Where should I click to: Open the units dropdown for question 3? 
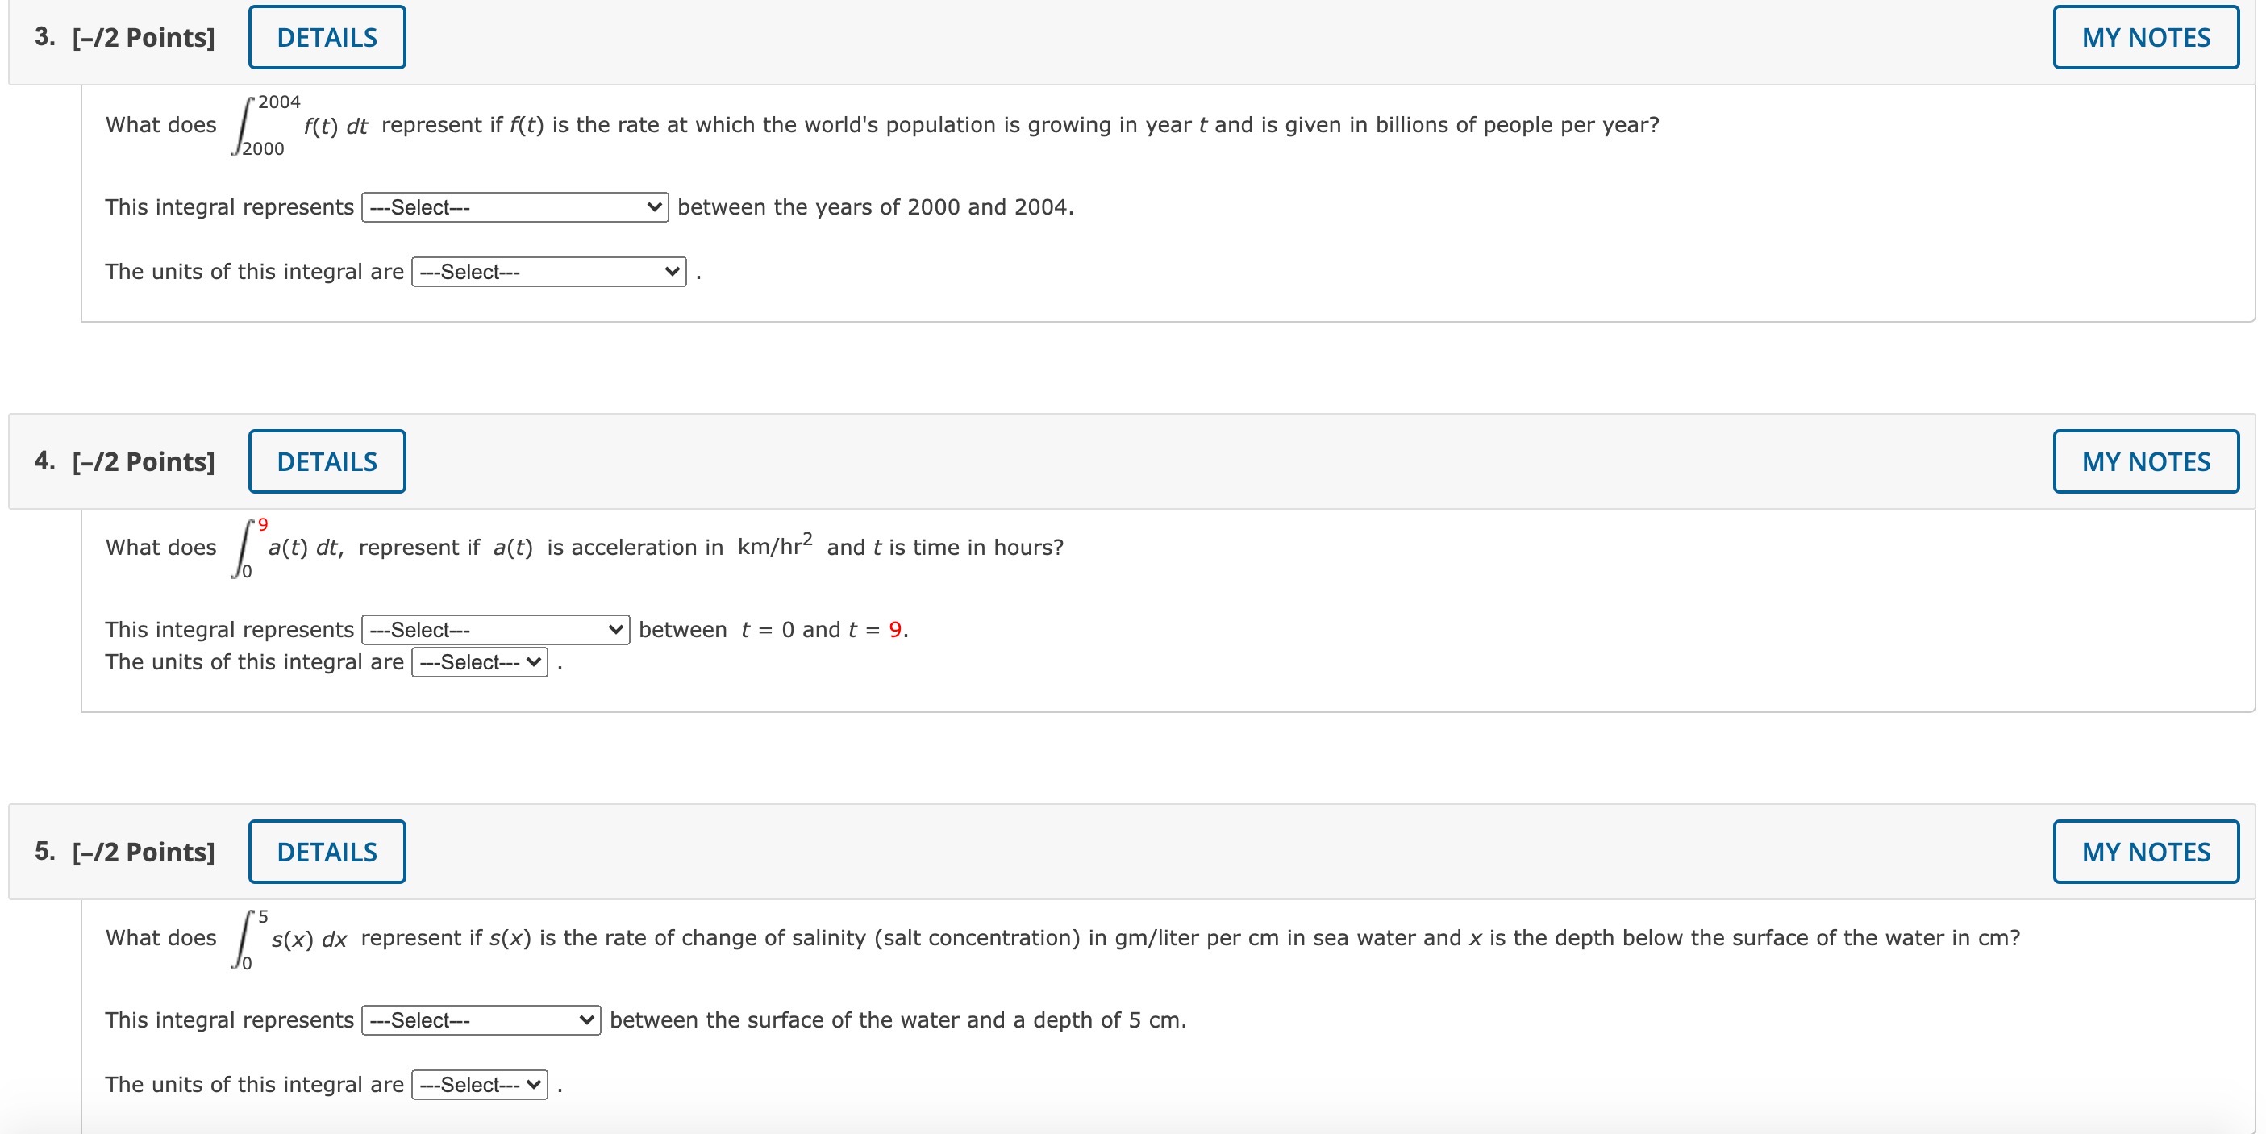pyautogui.click(x=550, y=272)
